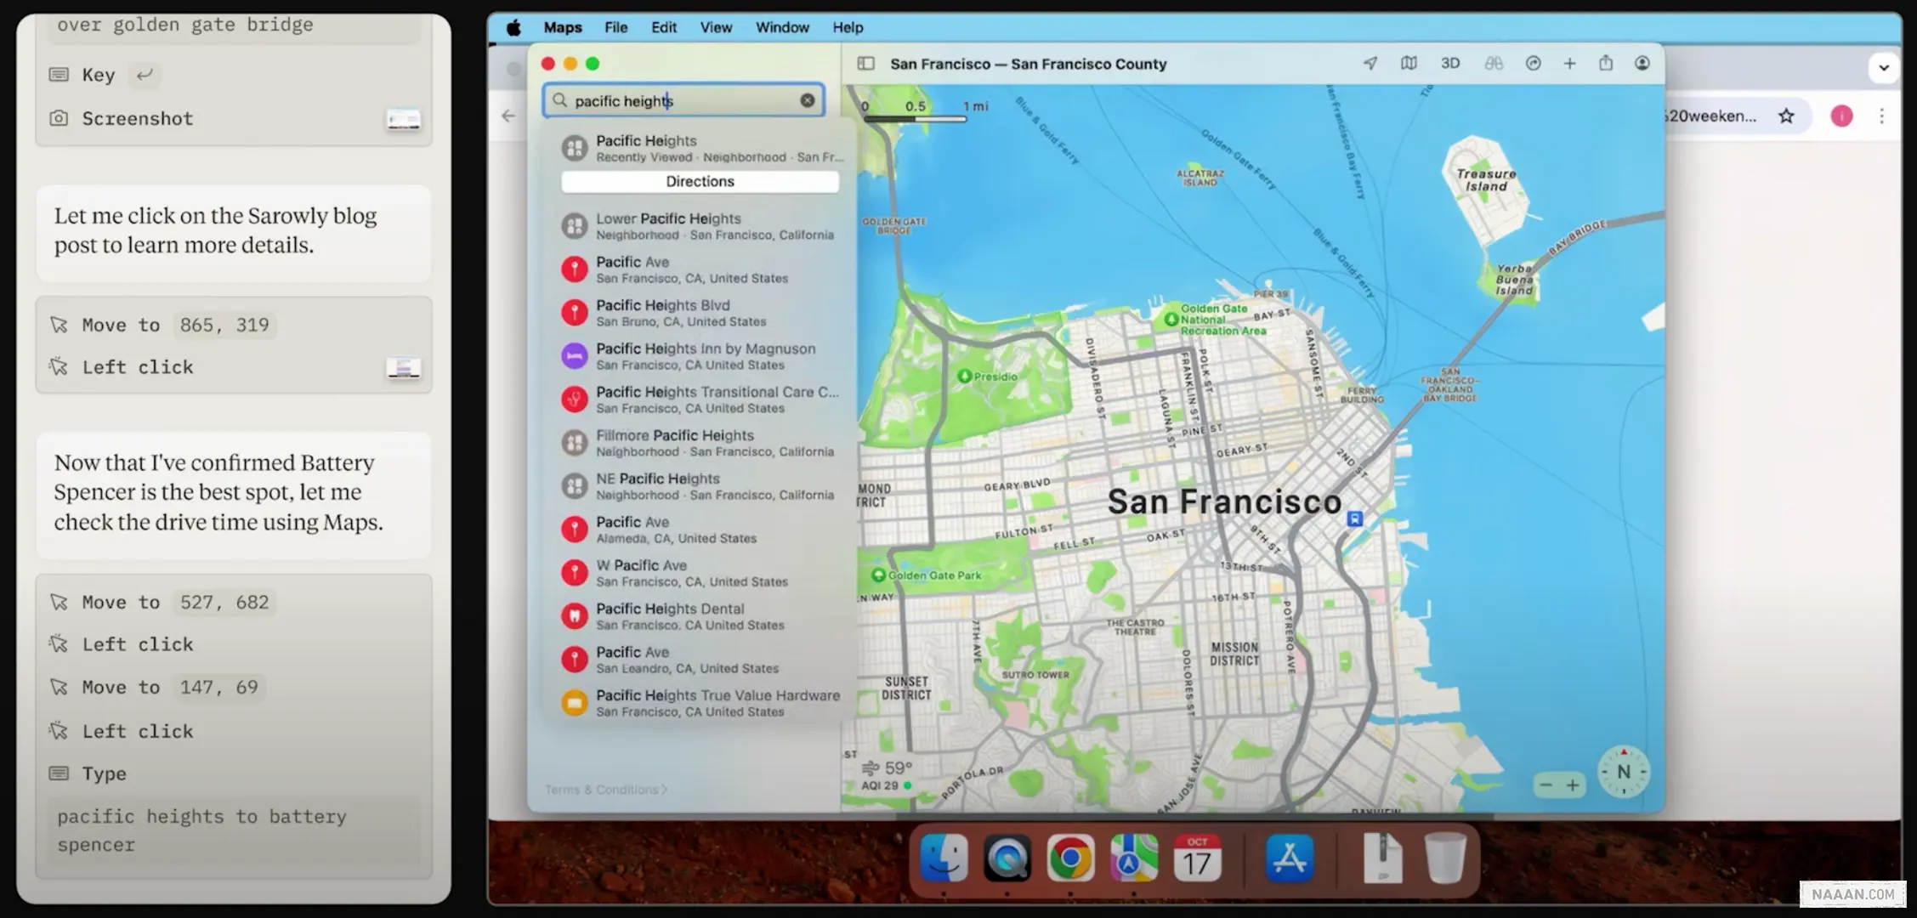Viewport: 1917px width, 918px height.
Task: Clear the search field with X button
Action: (807, 101)
